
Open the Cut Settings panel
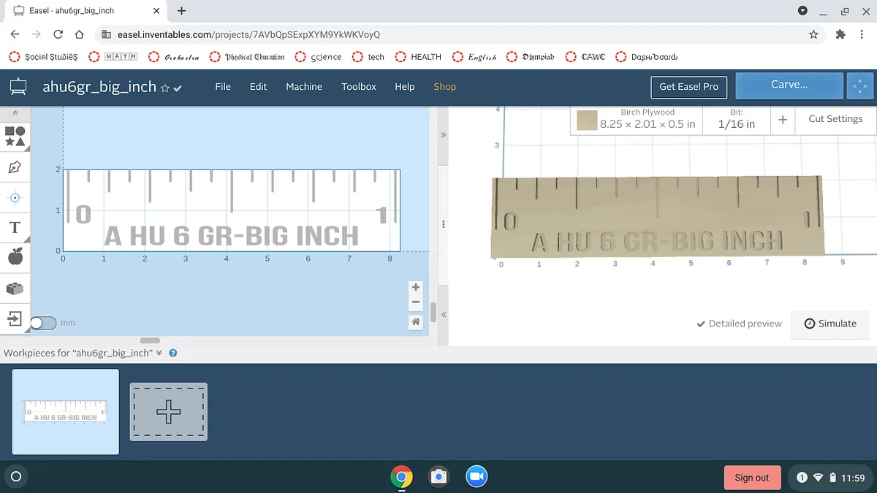pos(835,119)
